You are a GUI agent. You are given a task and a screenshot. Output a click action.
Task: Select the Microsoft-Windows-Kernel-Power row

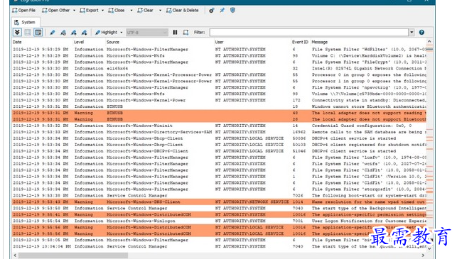[x=219, y=100]
